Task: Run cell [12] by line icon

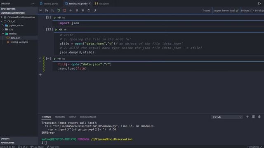Action: tap(61, 30)
